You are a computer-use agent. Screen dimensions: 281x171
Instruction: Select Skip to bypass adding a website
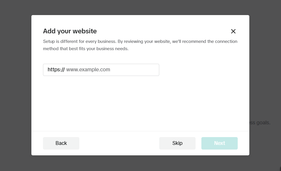pos(177,143)
